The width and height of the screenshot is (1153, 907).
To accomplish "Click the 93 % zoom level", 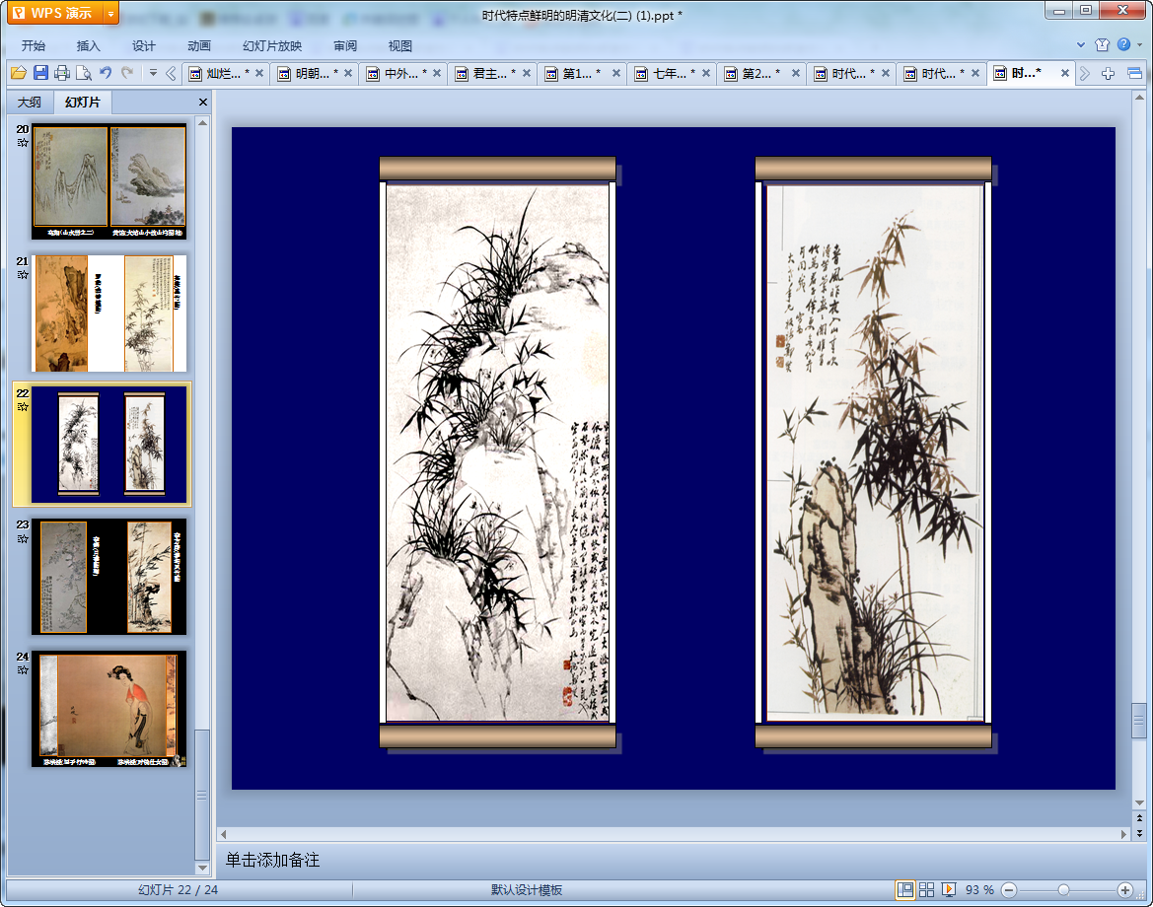I will point(979,890).
